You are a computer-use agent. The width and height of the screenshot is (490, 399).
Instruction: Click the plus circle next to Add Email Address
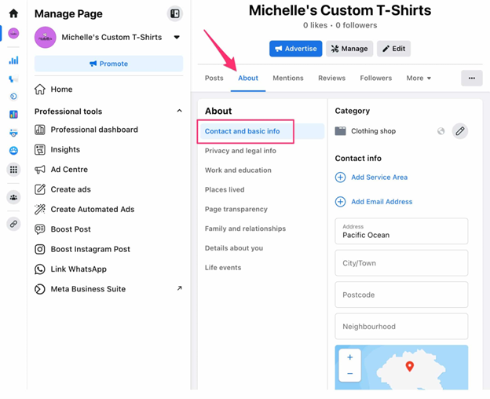tap(340, 202)
